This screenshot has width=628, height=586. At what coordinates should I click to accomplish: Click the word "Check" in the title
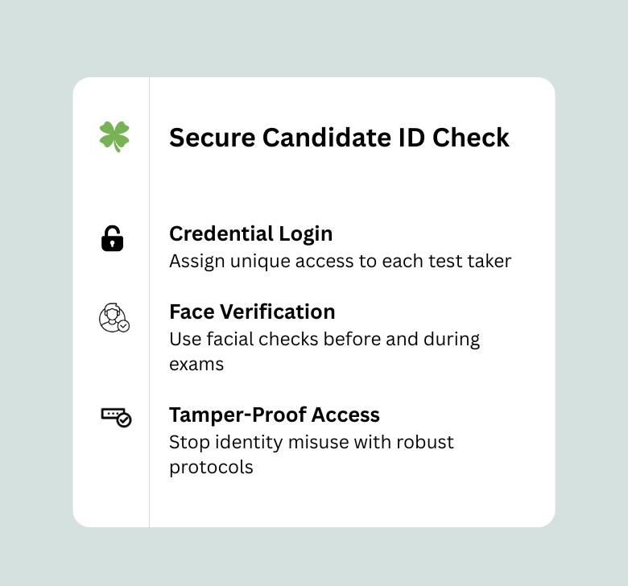click(x=471, y=138)
